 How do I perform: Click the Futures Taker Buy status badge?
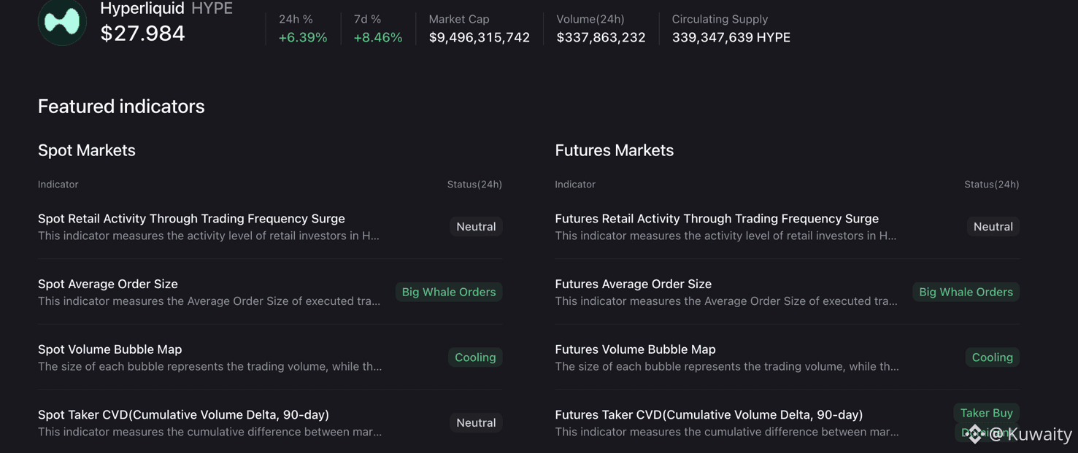coord(986,413)
